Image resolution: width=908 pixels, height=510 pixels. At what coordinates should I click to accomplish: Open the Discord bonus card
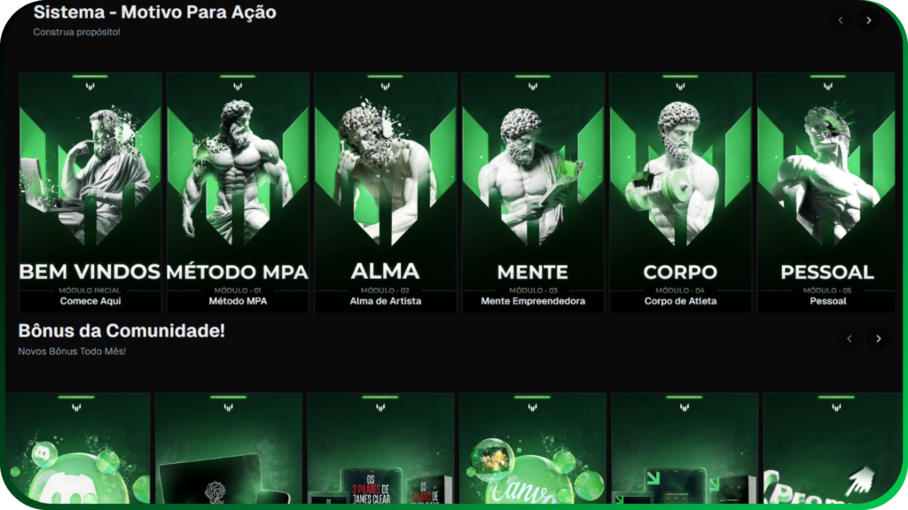point(78,449)
